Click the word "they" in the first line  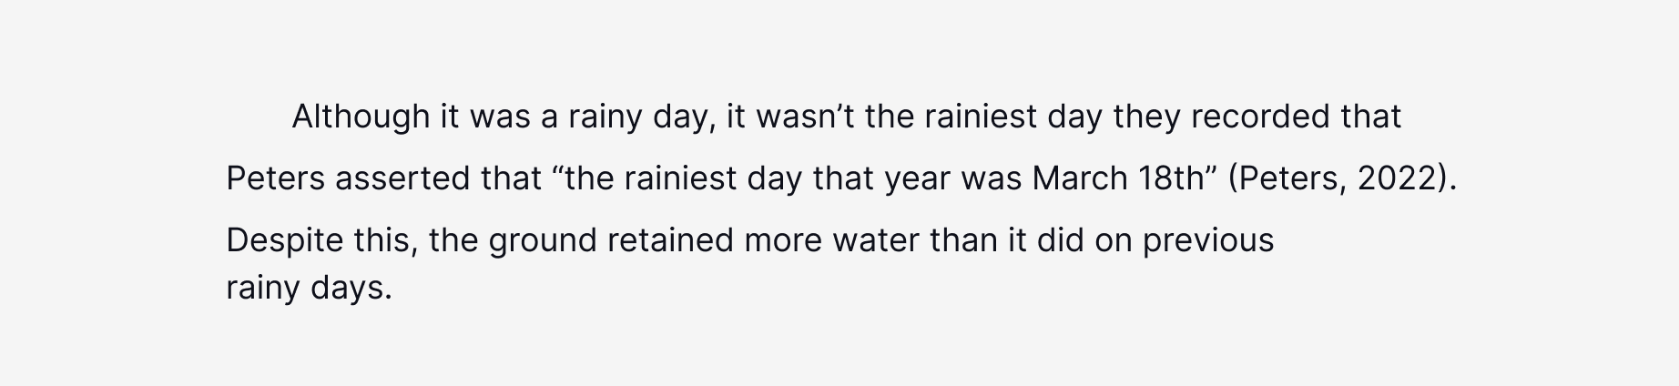[x=1147, y=118]
